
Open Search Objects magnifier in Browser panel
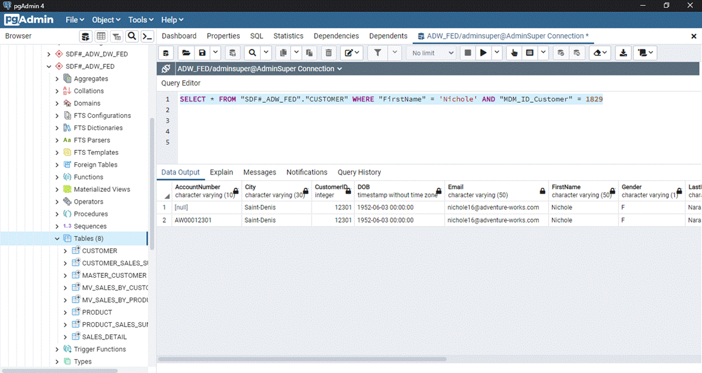click(x=132, y=36)
